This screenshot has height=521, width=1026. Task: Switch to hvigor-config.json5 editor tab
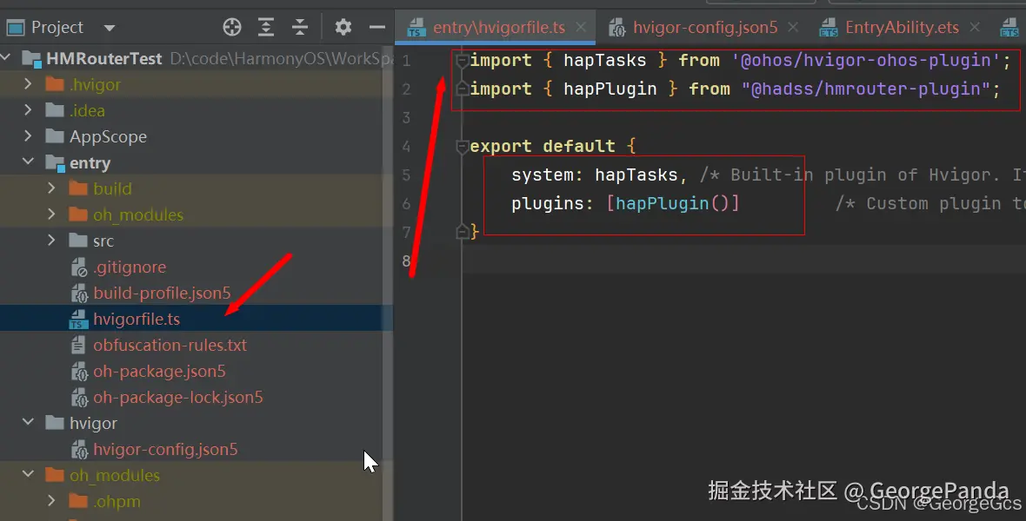(705, 28)
